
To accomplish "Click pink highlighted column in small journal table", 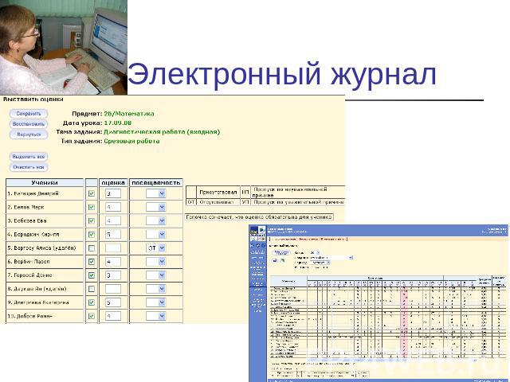I will (405, 323).
